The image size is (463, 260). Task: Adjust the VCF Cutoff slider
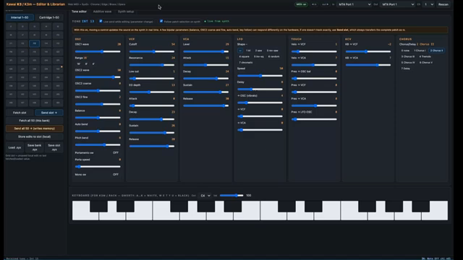tap(152, 51)
